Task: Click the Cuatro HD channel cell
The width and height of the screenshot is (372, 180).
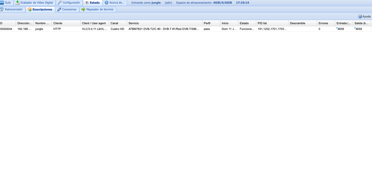Action: tap(117, 29)
